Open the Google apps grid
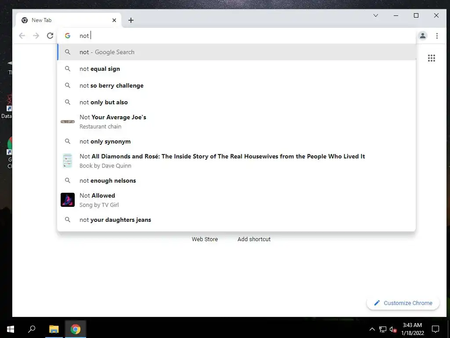This screenshot has width=450, height=338. tap(432, 58)
